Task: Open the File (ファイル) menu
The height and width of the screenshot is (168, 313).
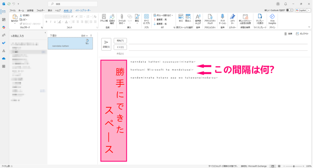Action: click(13, 10)
